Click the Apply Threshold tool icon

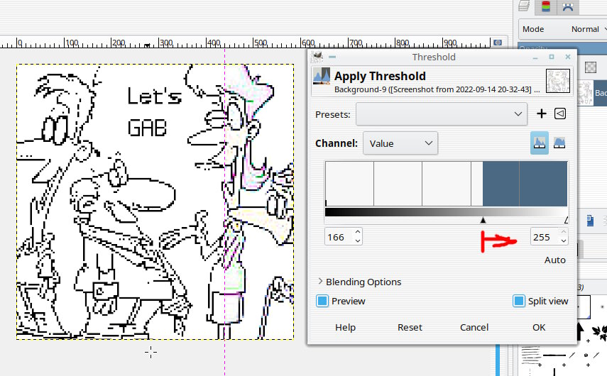pos(321,76)
